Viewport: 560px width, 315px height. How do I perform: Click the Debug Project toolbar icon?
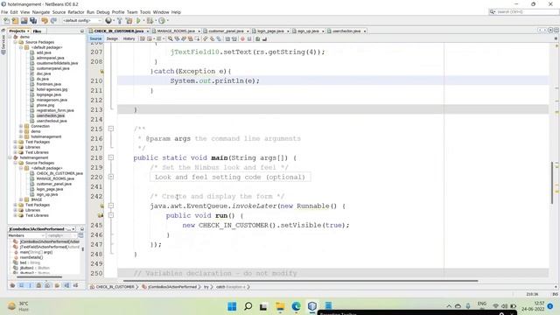tap(150, 21)
